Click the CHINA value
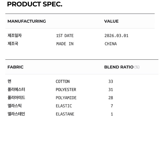160x146 pixels. point(111,44)
